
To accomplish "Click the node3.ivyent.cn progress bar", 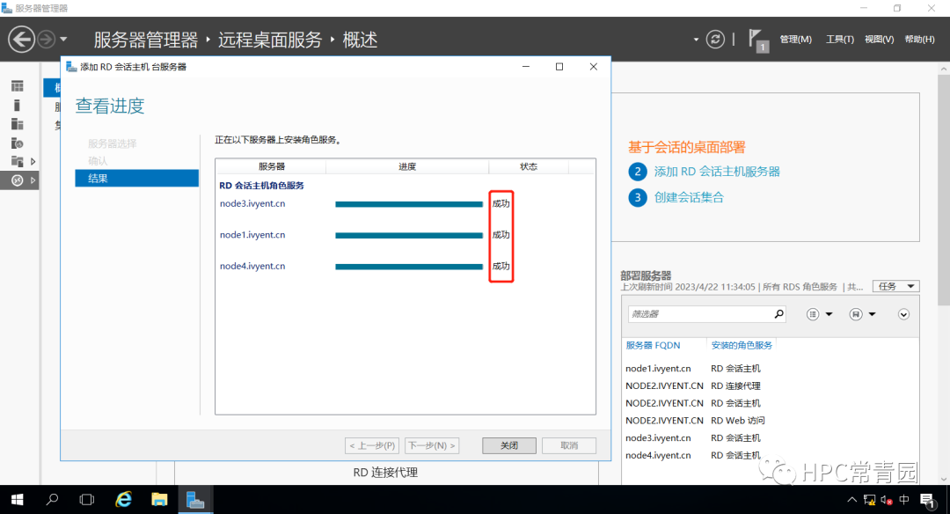I will (409, 204).
